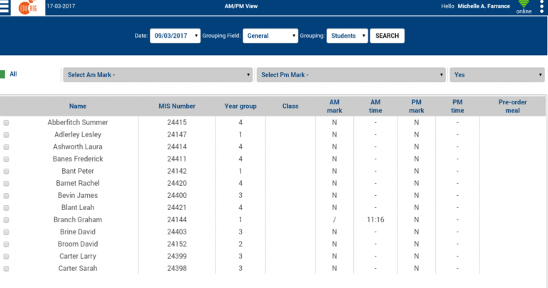
Task: Select the Branch Graham row checkbox
Action: pos(6,220)
